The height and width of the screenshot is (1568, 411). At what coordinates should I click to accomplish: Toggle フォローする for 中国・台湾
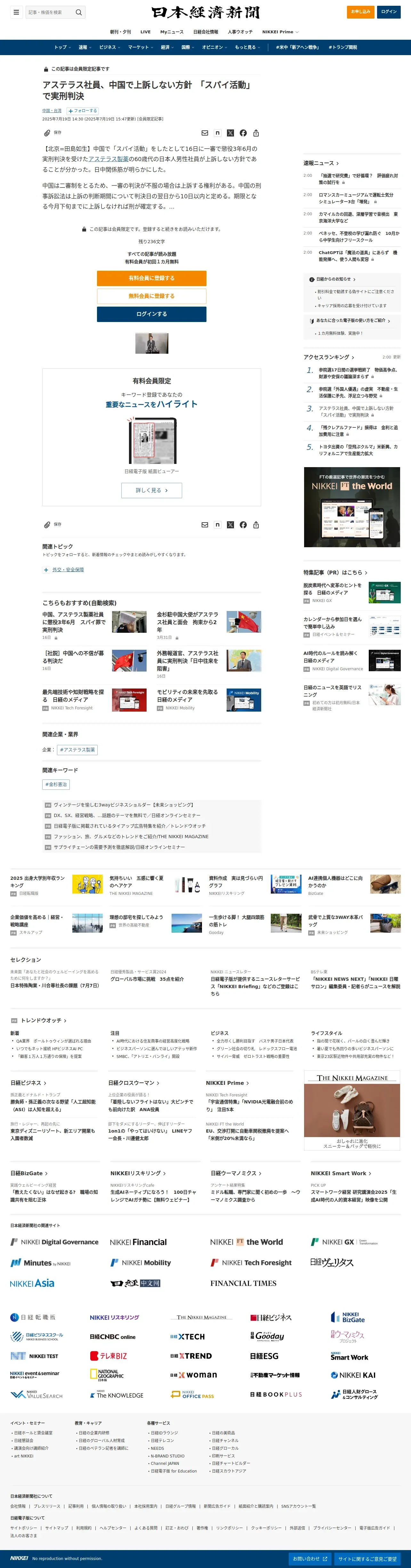[x=83, y=111]
